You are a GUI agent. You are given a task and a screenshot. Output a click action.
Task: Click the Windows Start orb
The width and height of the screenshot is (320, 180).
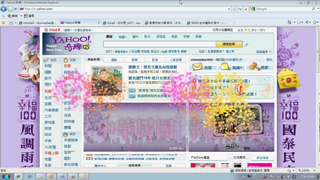(x=6, y=176)
